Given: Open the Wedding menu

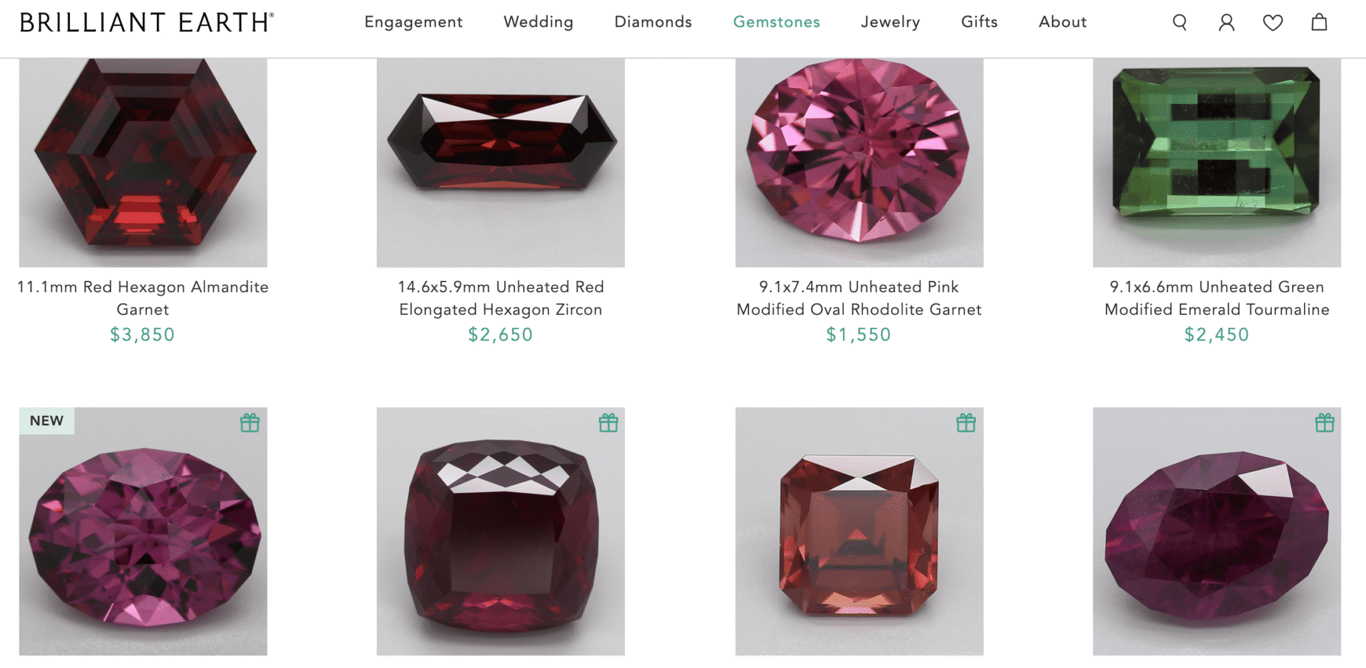Looking at the screenshot, I should [538, 22].
